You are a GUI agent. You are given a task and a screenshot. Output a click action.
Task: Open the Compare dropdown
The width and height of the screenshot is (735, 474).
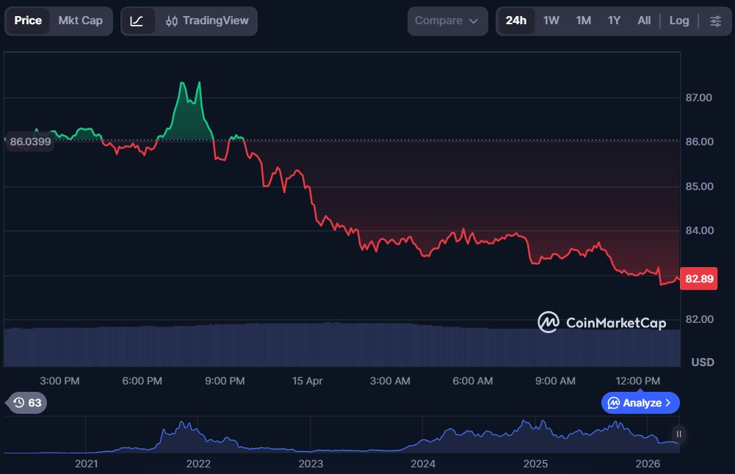447,21
